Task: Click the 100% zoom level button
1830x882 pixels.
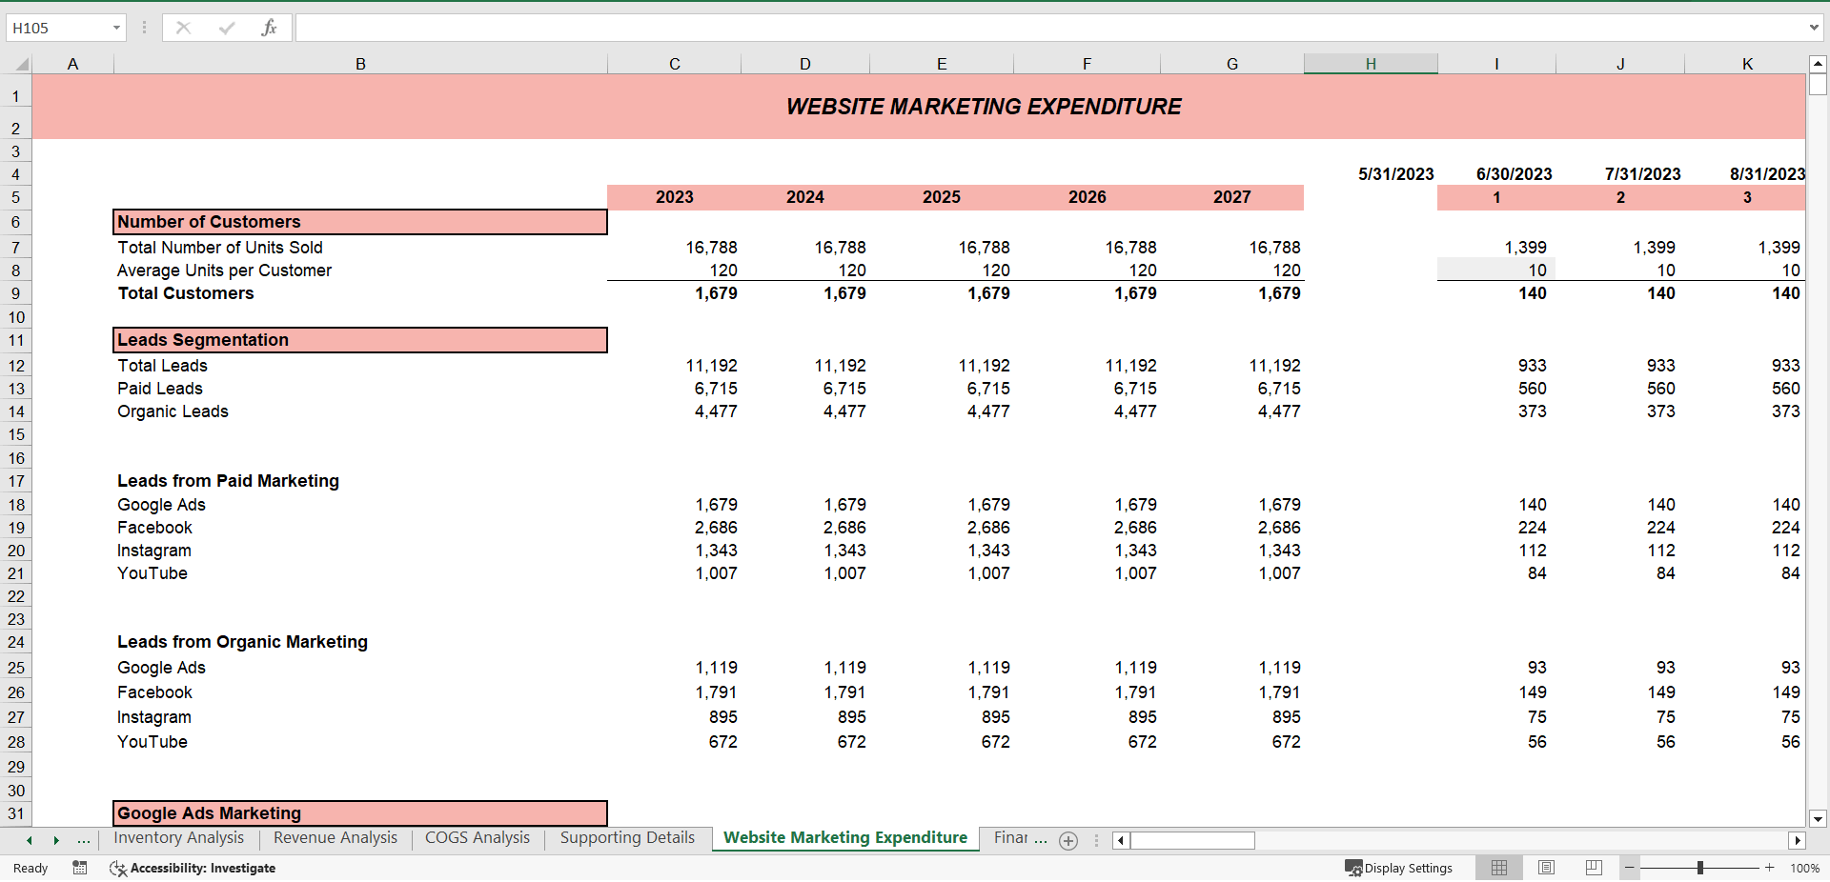Action: pyautogui.click(x=1806, y=868)
